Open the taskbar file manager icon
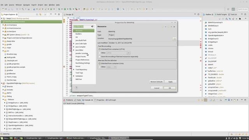 [21, 138]
